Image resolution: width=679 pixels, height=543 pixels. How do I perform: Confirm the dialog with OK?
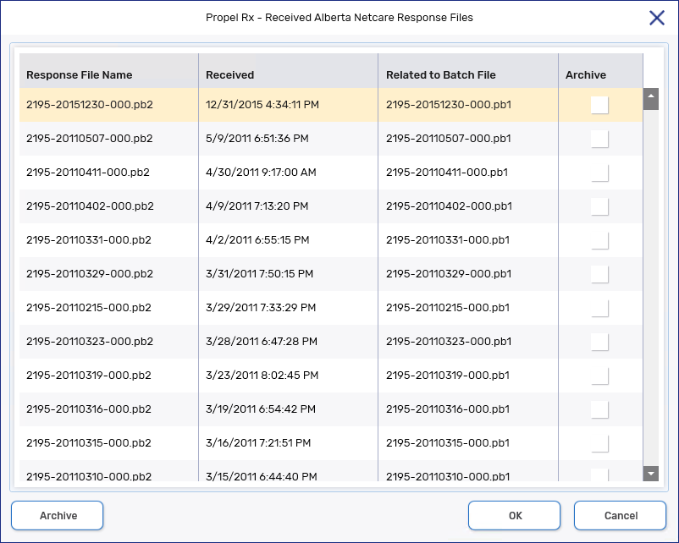click(515, 515)
